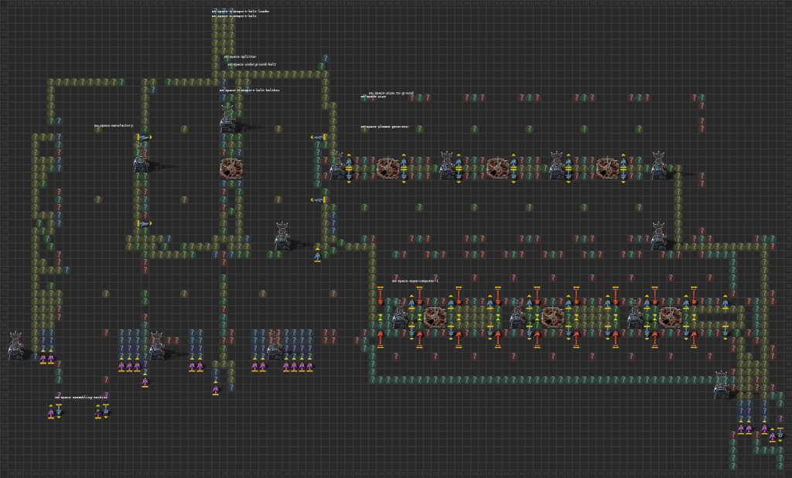Click the se-space-transport-belt-loader label
Screen dimensions: 792x478
tap(241, 11)
